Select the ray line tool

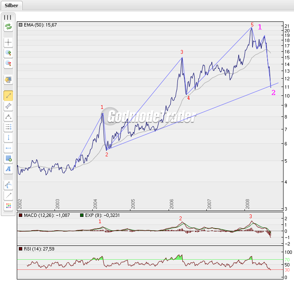click(x=8, y=195)
